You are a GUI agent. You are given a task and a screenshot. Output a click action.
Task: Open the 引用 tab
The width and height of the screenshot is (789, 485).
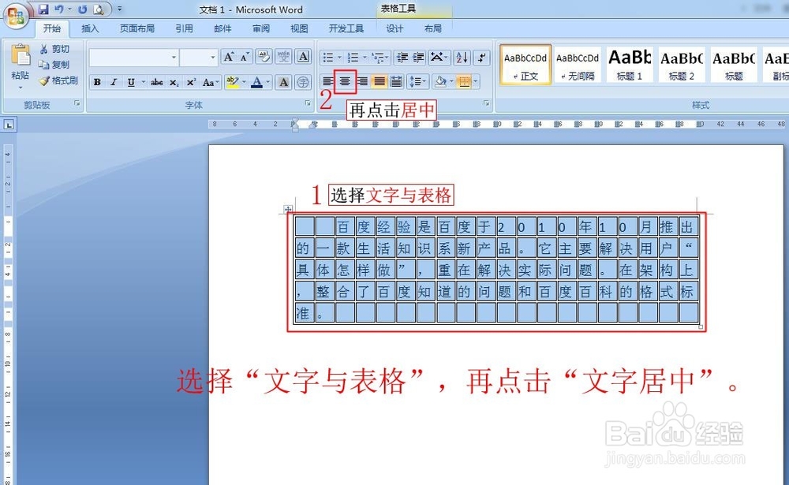184,28
